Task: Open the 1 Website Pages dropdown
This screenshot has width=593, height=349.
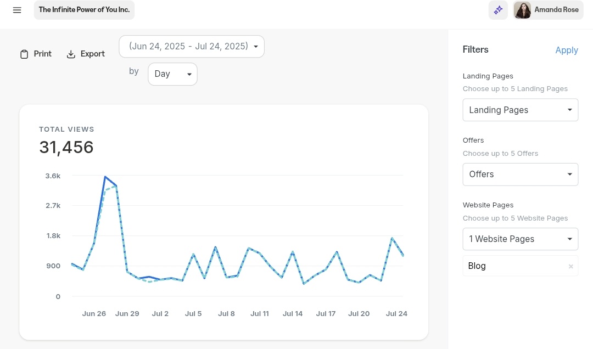Action: click(x=520, y=239)
